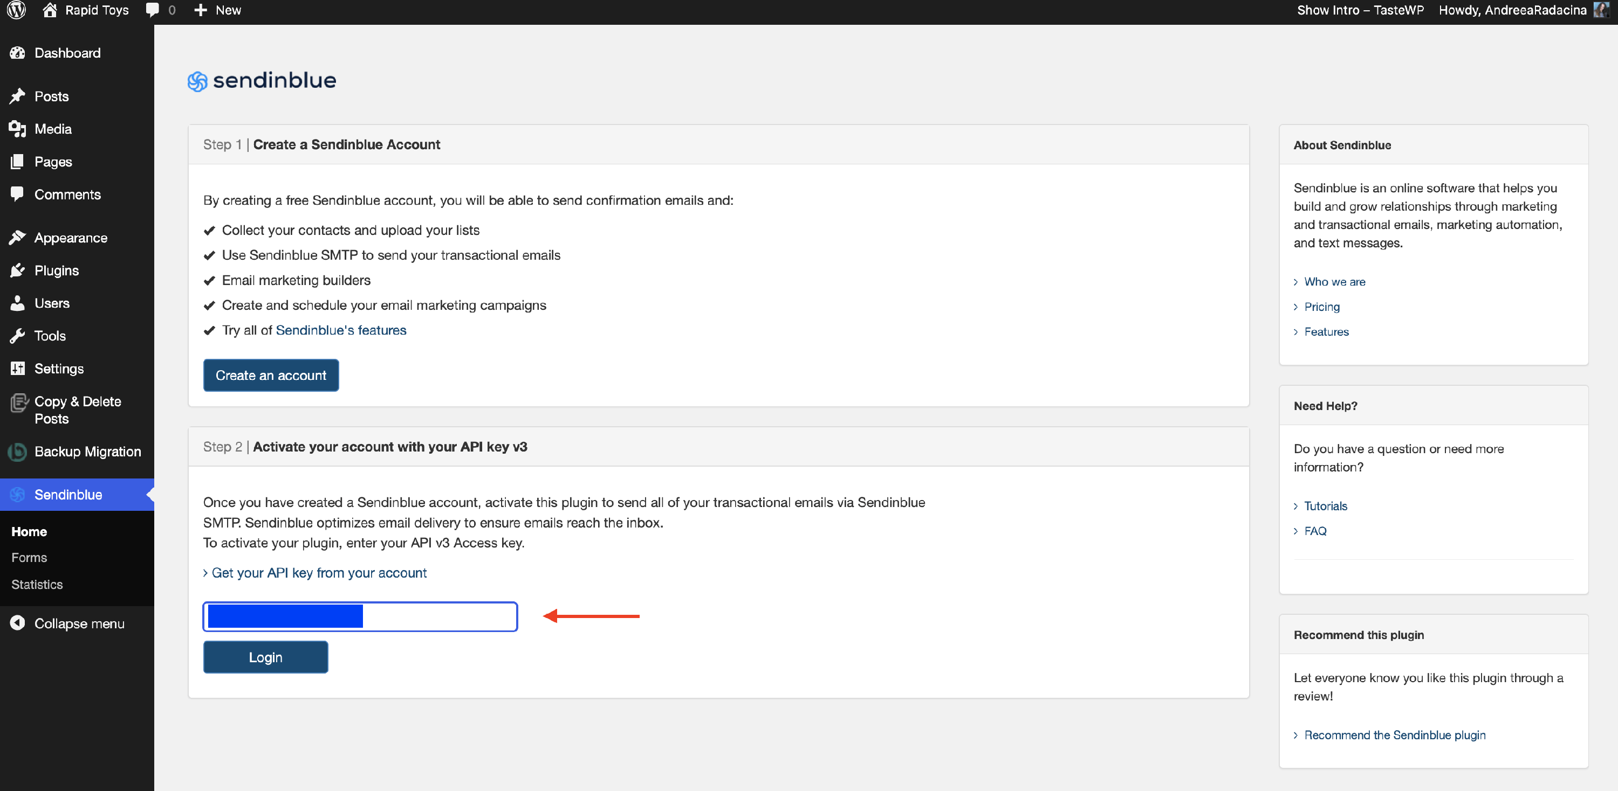Open the Settings menu item
This screenshot has width=1618, height=791.
(x=59, y=369)
